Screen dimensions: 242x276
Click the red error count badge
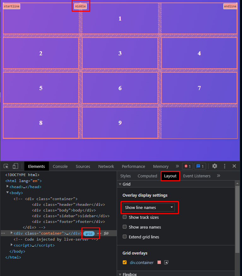point(187,166)
